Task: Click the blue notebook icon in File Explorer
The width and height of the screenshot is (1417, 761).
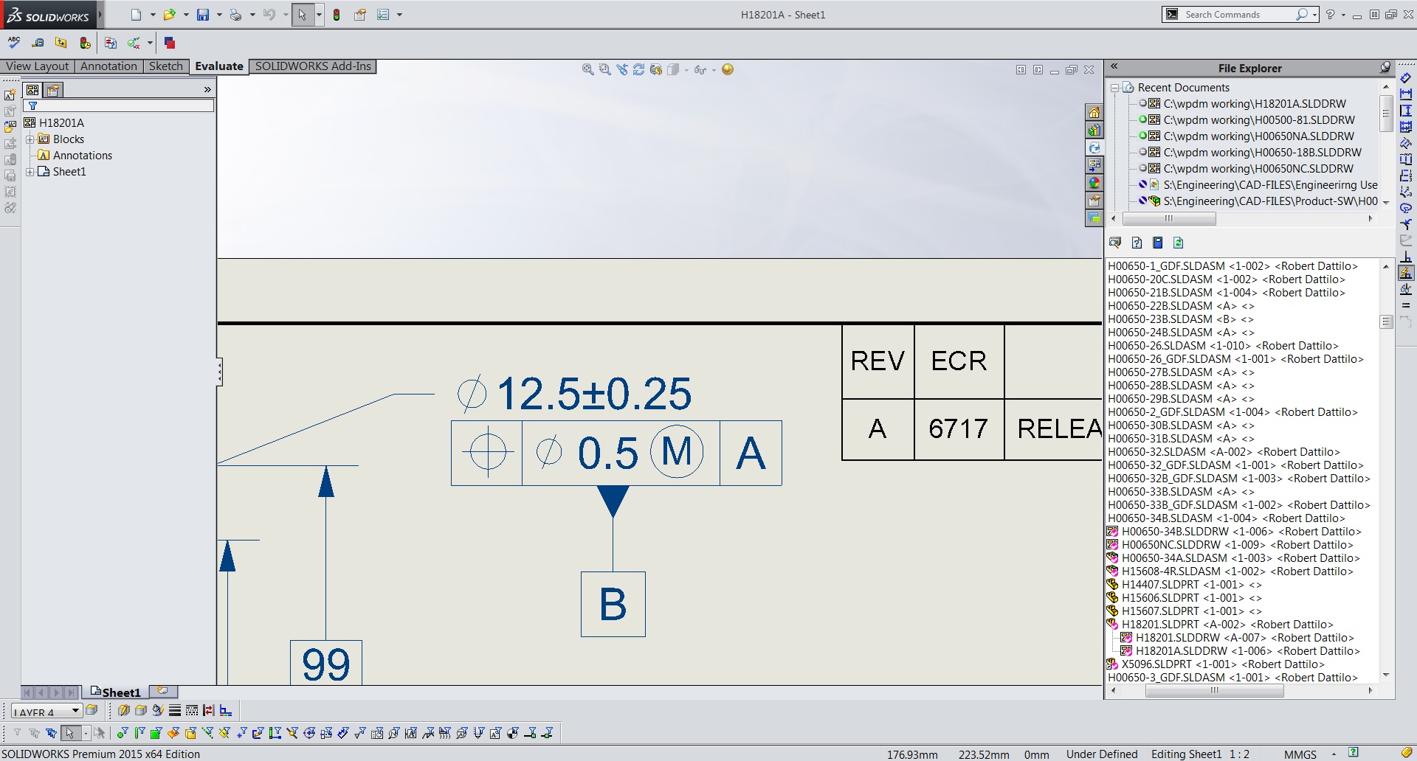Action: tap(1158, 243)
